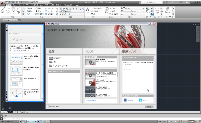Image resolution: width=201 pixels, height=123 pixels.
Task: Select the Arc (円弧) draw tool
Action: coord(18,10)
